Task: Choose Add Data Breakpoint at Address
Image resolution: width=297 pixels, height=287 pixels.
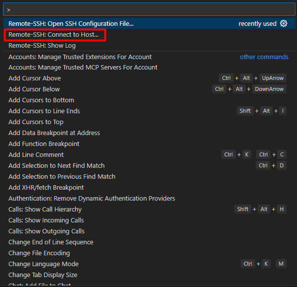Action: tap(149, 133)
